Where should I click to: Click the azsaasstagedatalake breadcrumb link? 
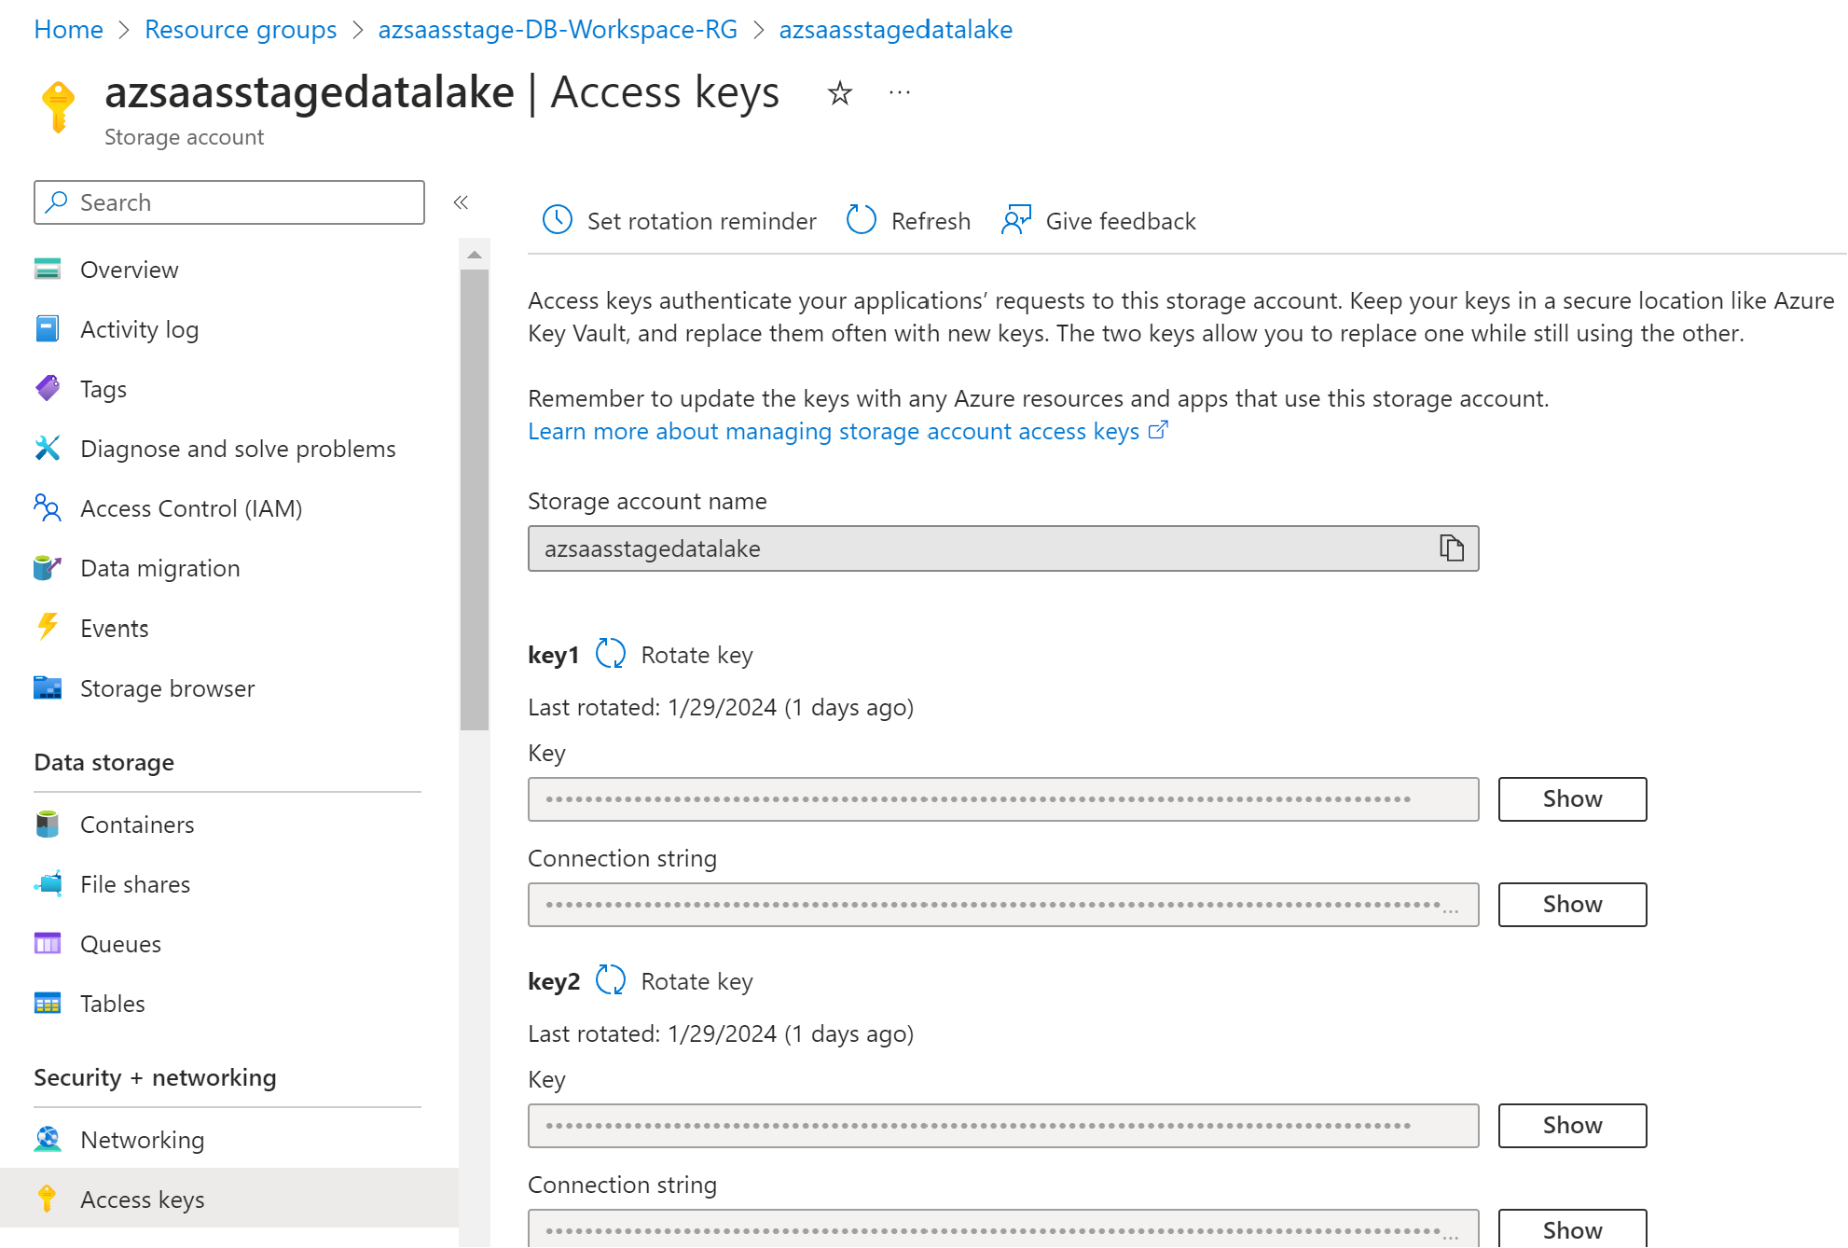click(895, 30)
